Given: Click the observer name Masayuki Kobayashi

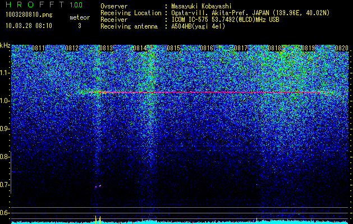Looking at the screenshot, I should 201,6.
